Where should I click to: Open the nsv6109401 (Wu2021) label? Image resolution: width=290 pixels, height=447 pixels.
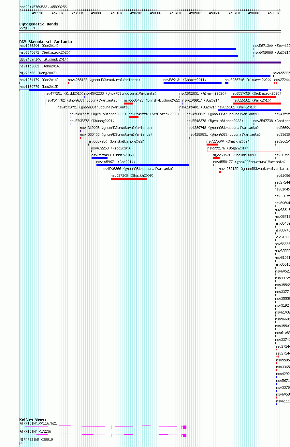pyautogui.click(x=198, y=107)
